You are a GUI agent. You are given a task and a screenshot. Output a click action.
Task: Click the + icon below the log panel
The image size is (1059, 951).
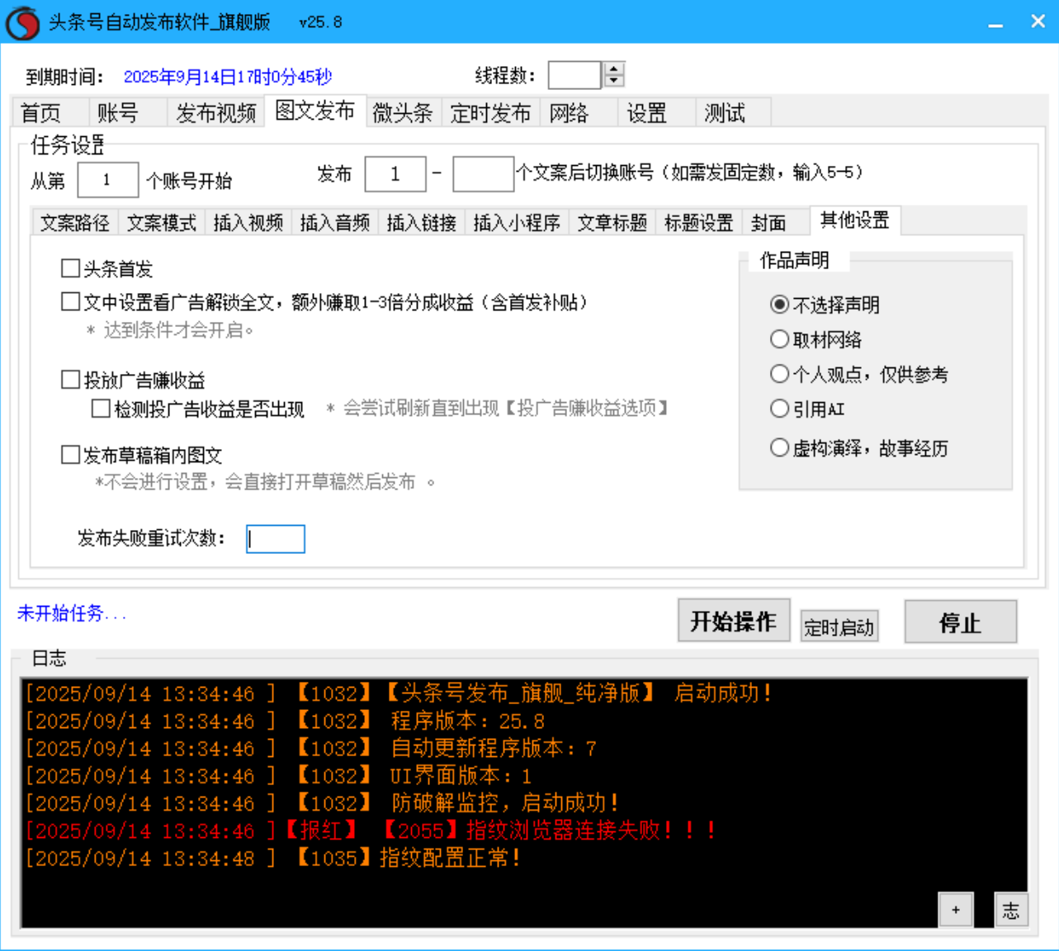[956, 909]
